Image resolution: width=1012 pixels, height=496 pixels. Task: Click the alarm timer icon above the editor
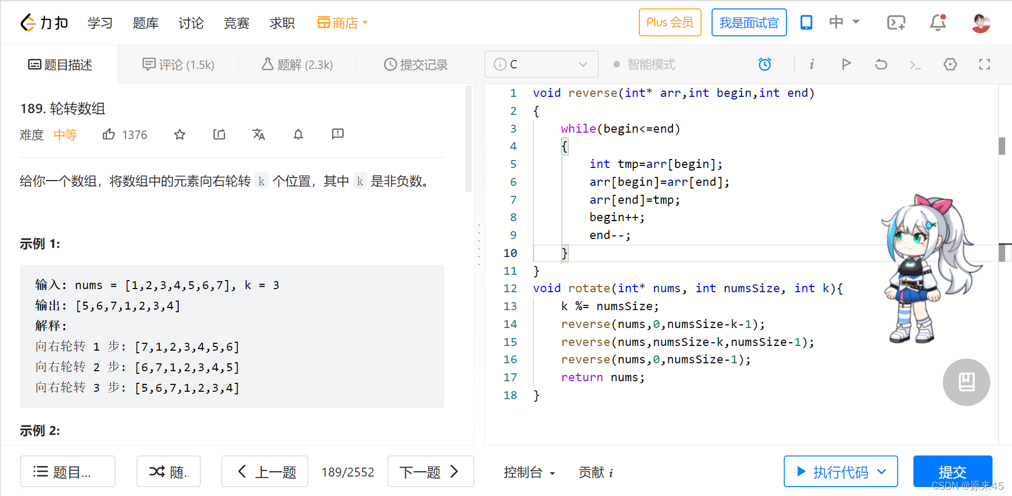[765, 64]
